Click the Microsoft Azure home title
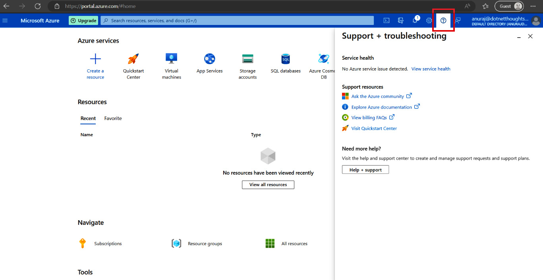543x280 pixels. (40, 21)
